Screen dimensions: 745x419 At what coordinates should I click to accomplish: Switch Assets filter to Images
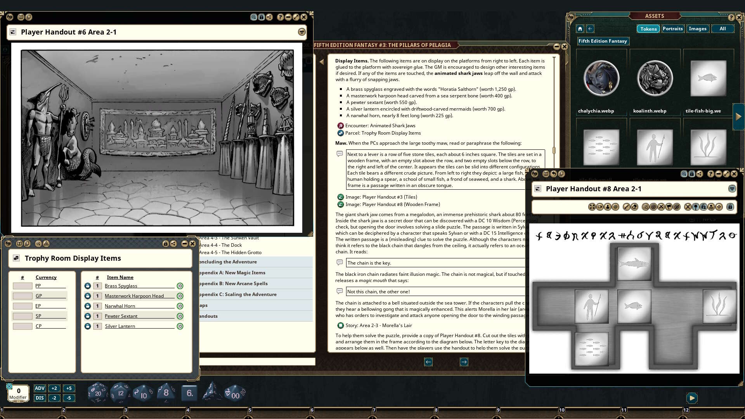point(697,29)
